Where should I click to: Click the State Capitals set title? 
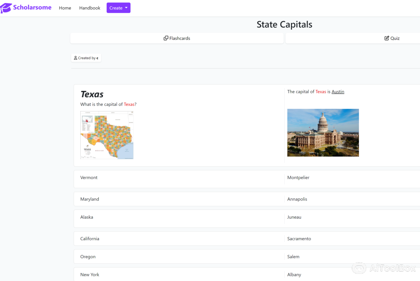click(x=284, y=24)
